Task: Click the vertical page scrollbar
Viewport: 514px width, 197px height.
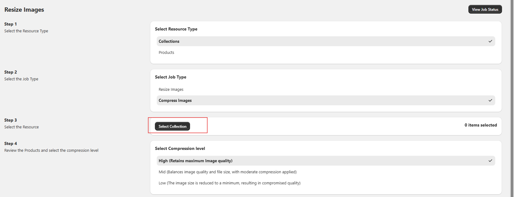Action: point(512,98)
